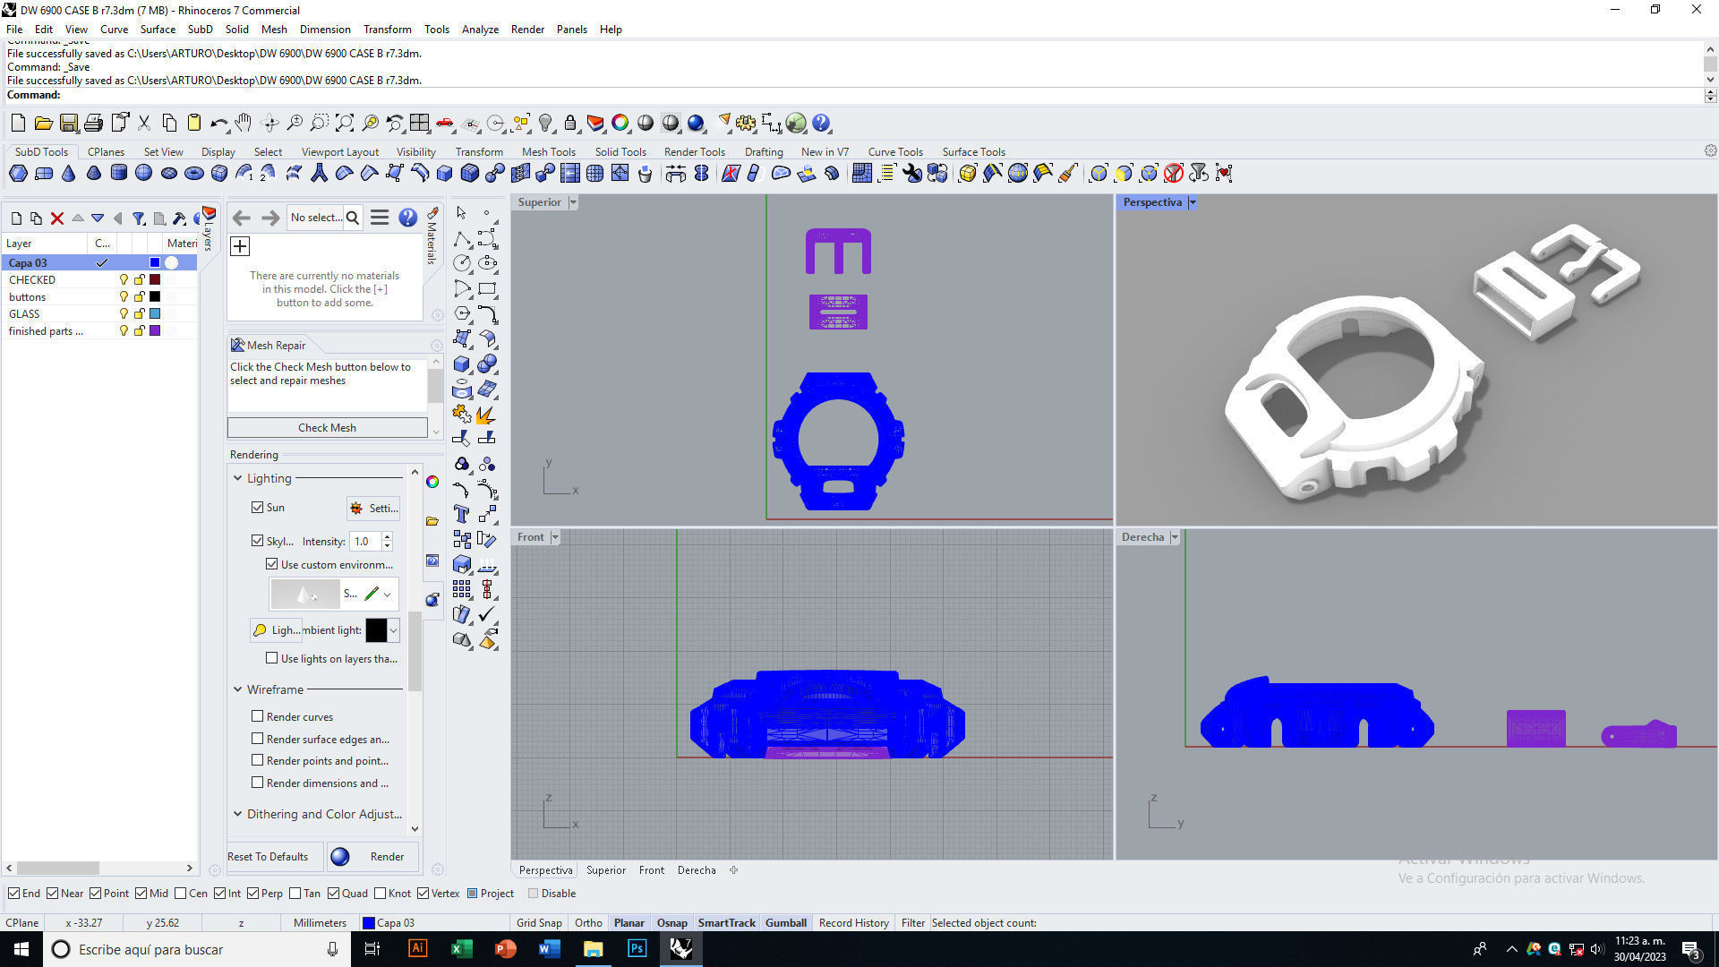1719x967 pixels.
Task: Toggle the Vertex osnap checkbox
Action: coord(423,894)
